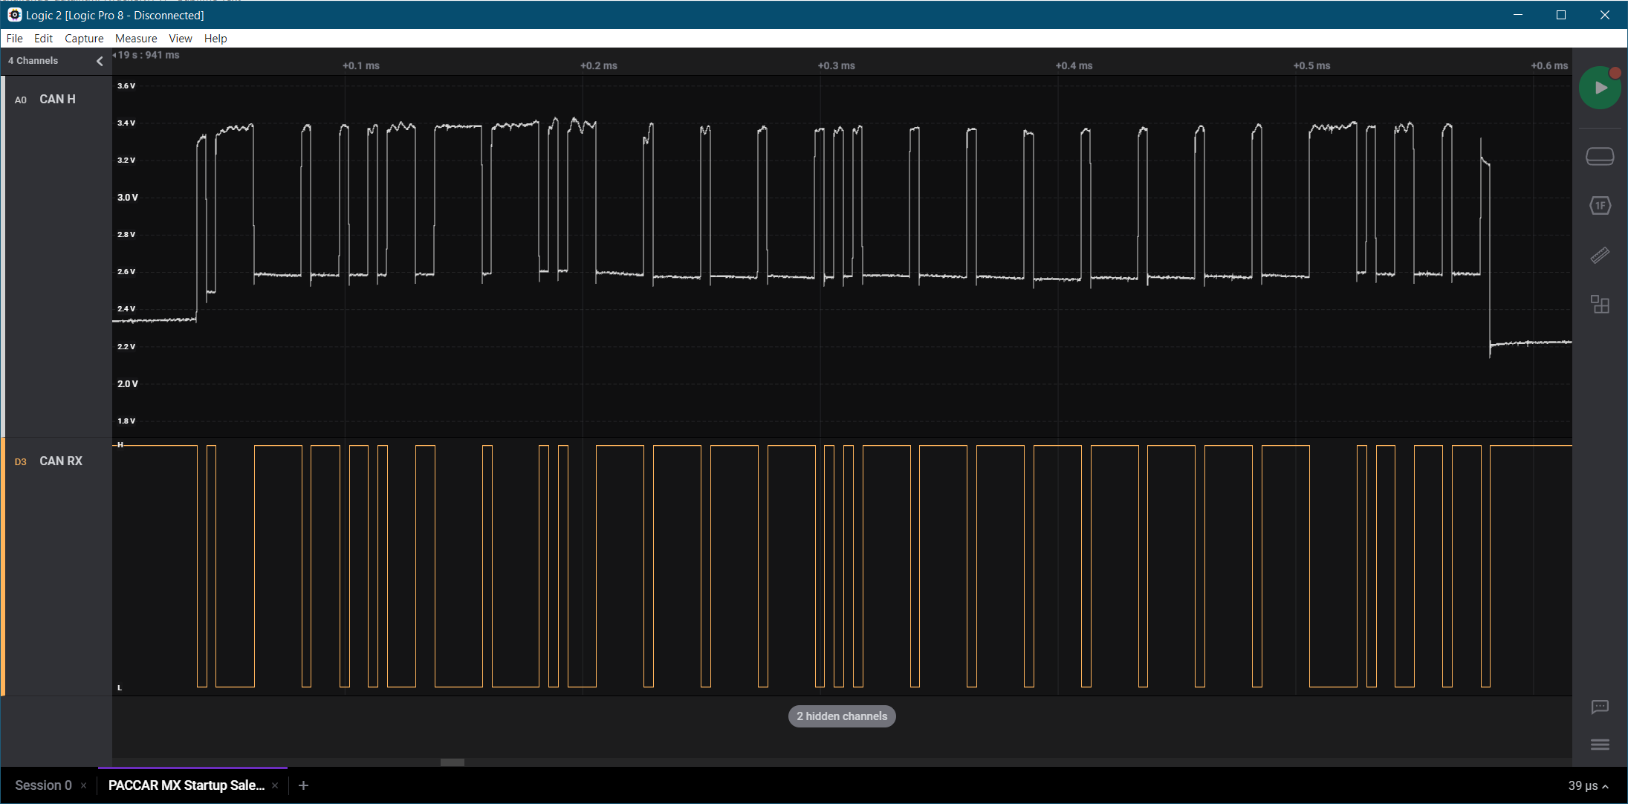
Task: Open the 39 µs zoom dropdown
Action: (1588, 785)
